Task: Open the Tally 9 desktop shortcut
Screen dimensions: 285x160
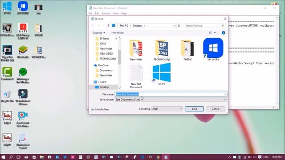Action: (7, 117)
